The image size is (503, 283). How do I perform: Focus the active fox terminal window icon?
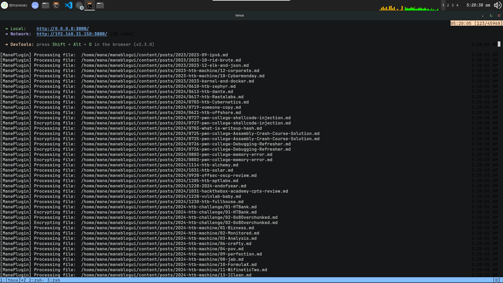pos(90,5)
